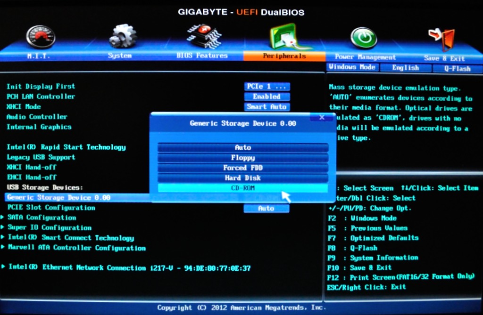Open the BIOS Features tab
The height and width of the screenshot is (315, 483).
pos(202,56)
